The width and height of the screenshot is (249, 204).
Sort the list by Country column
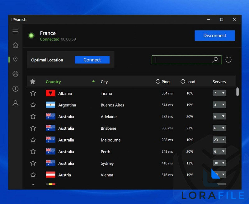53,82
